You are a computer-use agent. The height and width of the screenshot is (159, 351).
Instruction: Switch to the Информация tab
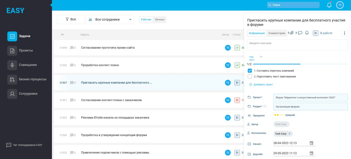tap(257, 33)
